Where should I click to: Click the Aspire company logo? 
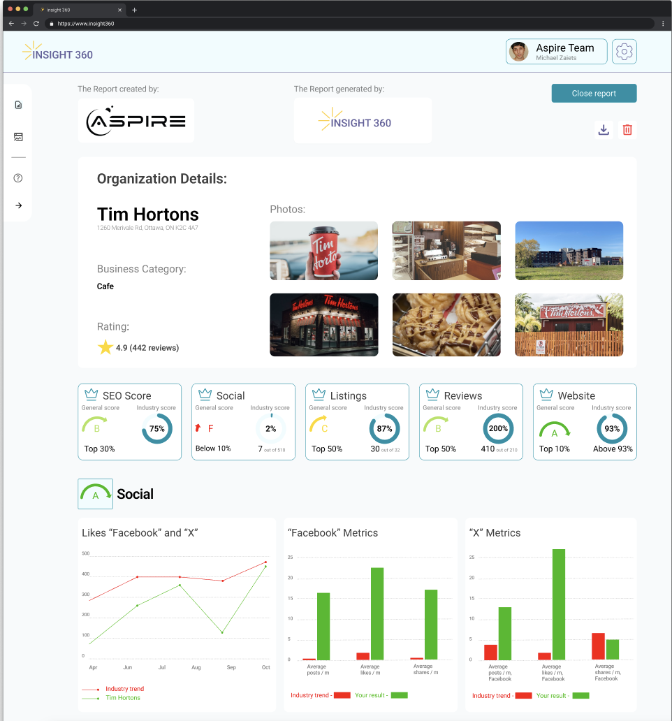pyautogui.click(x=136, y=120)
